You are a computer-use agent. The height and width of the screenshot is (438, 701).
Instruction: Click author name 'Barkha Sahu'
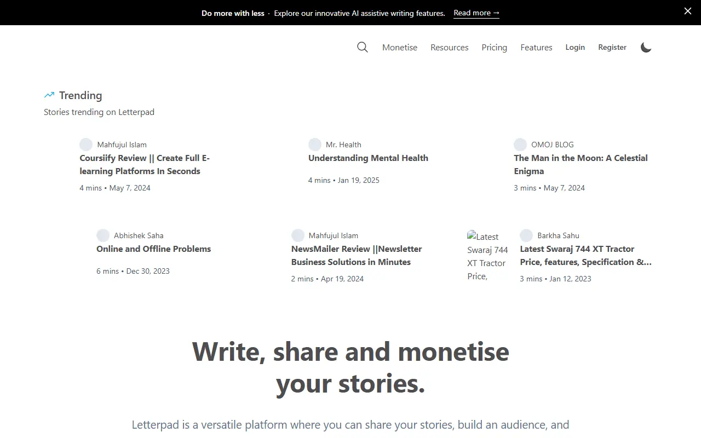pos(558,235)
